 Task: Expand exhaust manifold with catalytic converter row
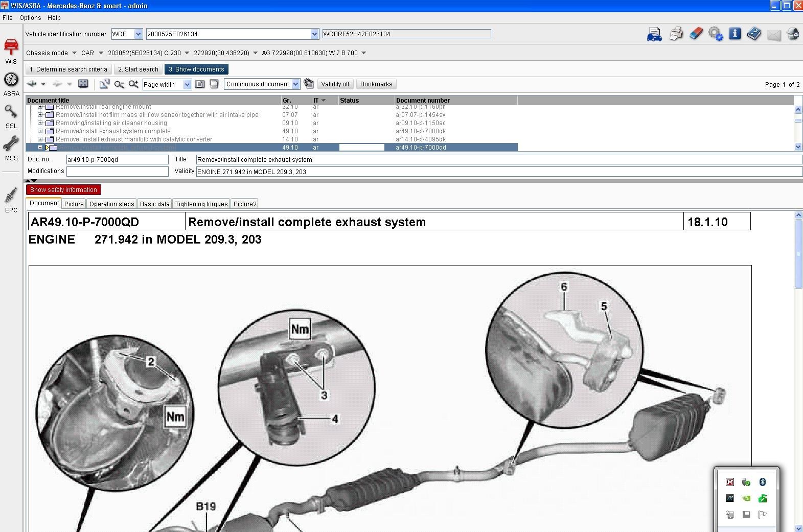40,139
